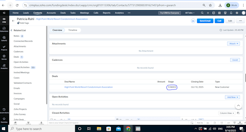Click the Oct 10, 2025 closing date
This screenshot has width=246, height=132.
tap(197, 87)
